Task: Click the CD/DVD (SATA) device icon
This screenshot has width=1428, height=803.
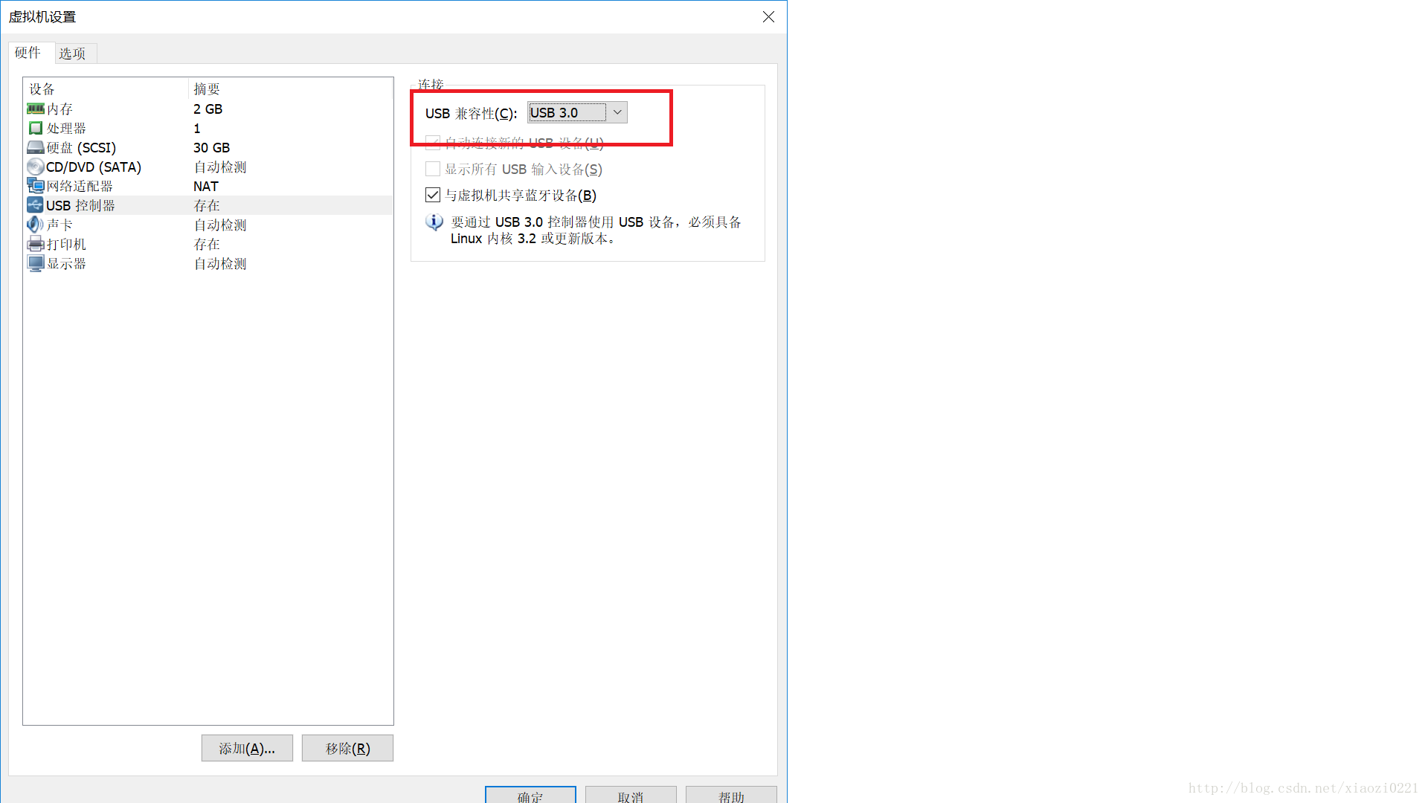Action: (34, 167)
